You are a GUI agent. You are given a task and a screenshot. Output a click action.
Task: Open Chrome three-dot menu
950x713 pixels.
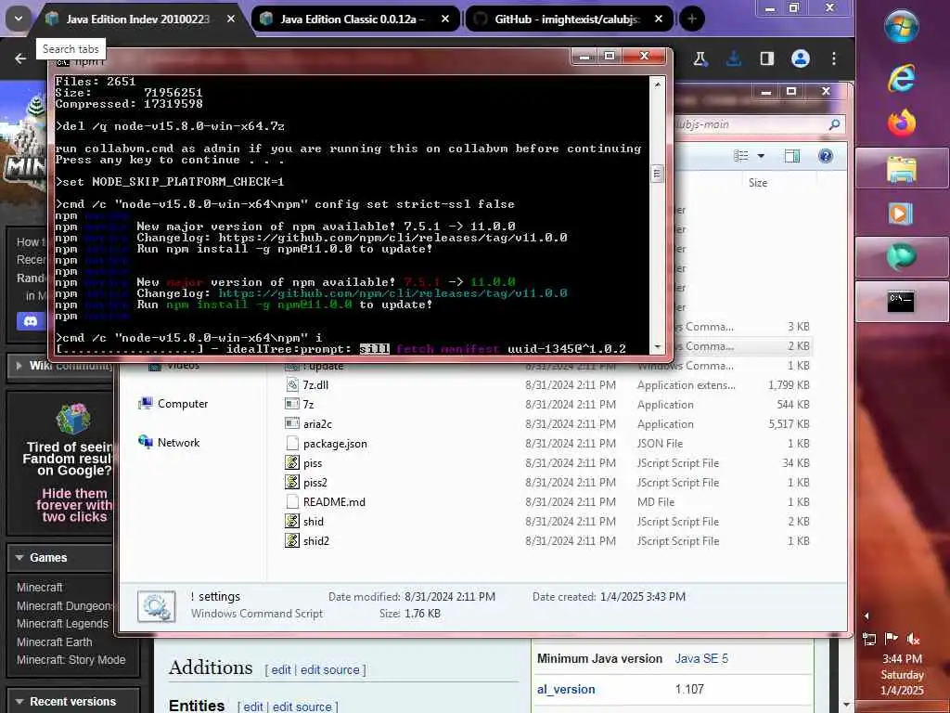point(834,58)
